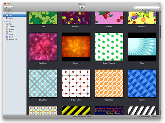This screenshot has width=165, height=123.
Task: Sort templates by Date
Action: click(15, 15)
